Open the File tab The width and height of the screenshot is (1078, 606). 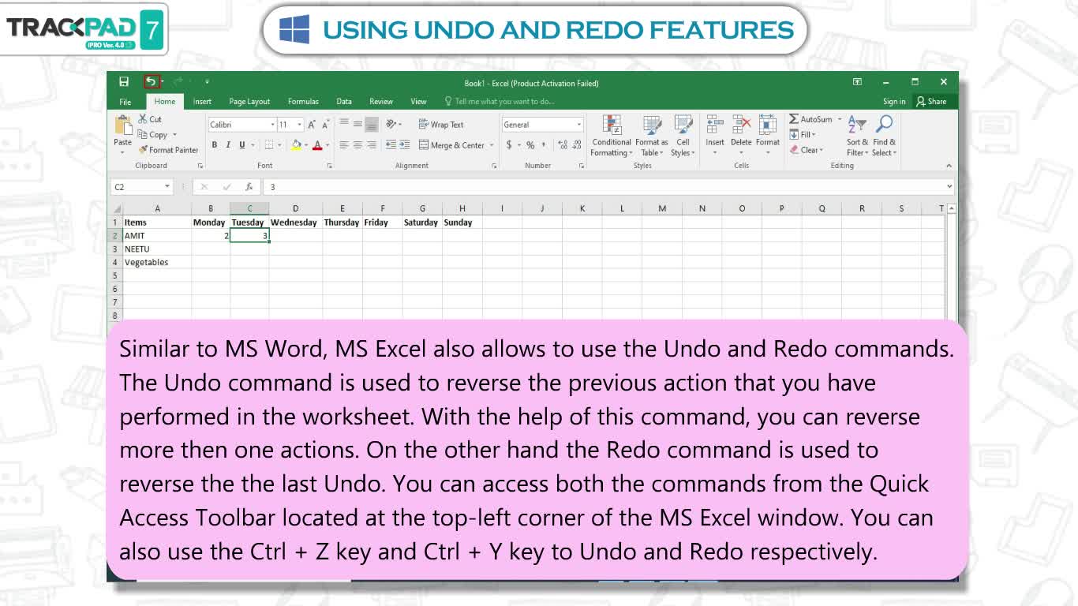click(125, 101)
